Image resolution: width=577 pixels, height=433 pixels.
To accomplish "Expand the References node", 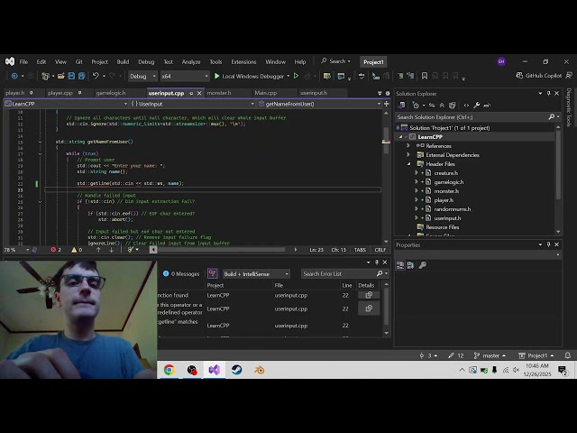I will pos(408,146).
